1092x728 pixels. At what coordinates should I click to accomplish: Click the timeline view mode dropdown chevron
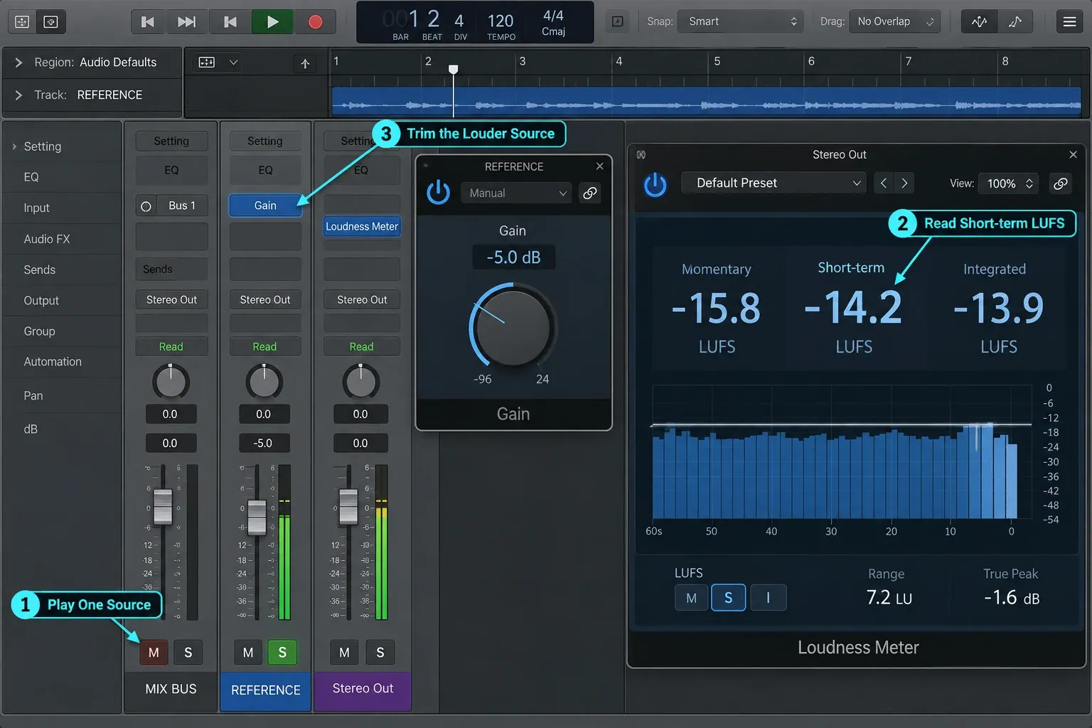coord(233,63)
